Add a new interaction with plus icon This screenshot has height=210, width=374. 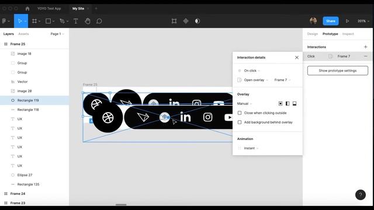point(365,47)
